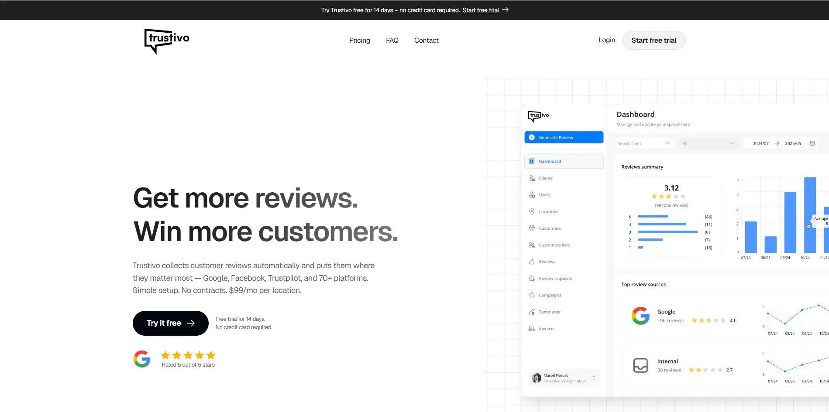Click the small Trustivo logo in the dashboard

(x=538, y=116)
